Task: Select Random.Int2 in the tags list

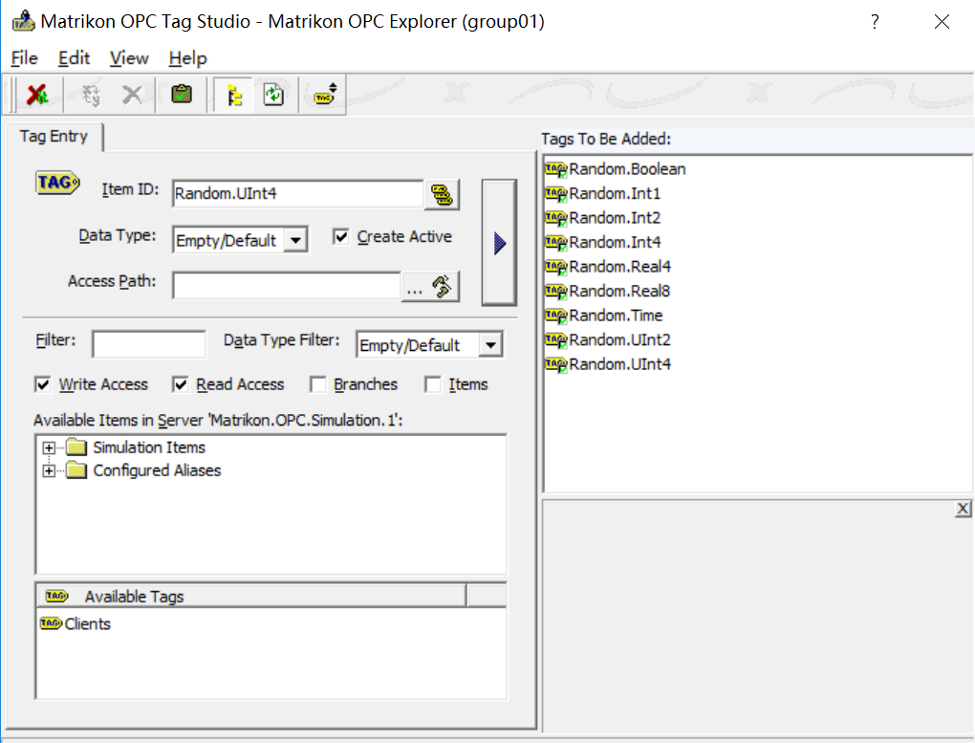Action: [x=615, y=218]
